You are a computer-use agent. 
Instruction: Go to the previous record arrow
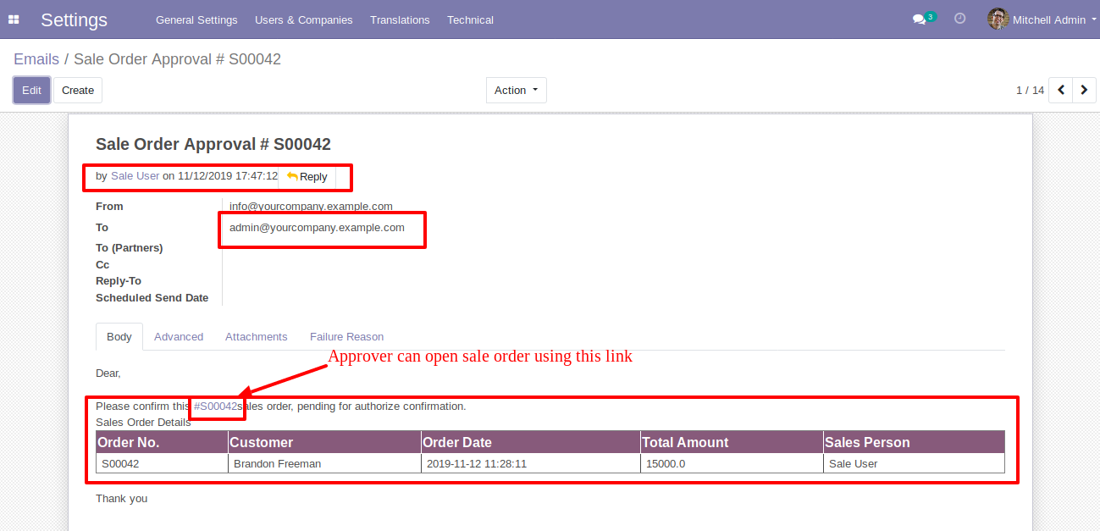(x=1060, y=90)
